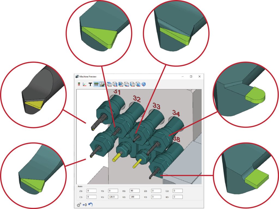Toggle tool labels with the T icon

90,84
